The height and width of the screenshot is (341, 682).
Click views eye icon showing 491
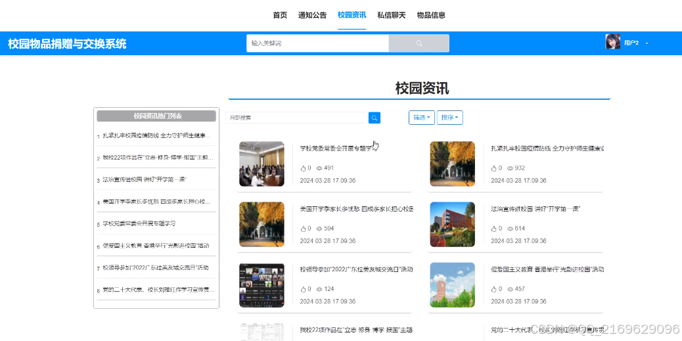tap(319, 168)
